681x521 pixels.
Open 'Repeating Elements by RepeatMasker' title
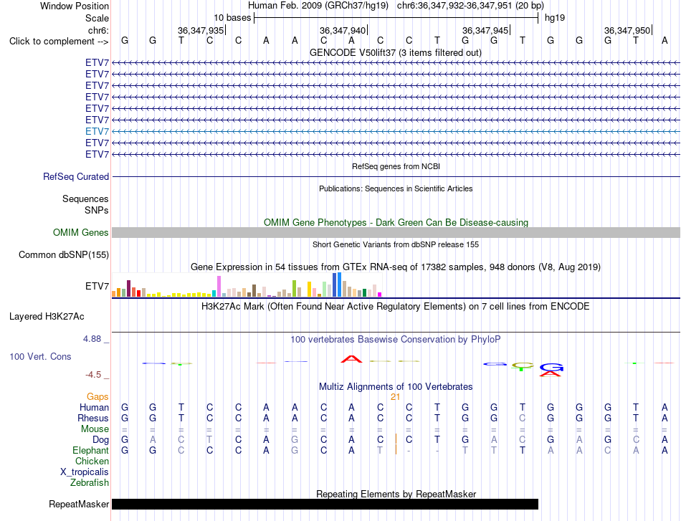click(396, 494)
